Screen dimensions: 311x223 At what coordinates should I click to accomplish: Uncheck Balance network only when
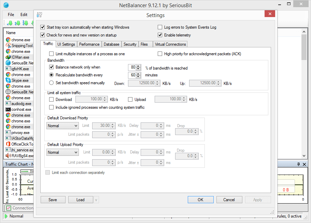coord(51,67)
